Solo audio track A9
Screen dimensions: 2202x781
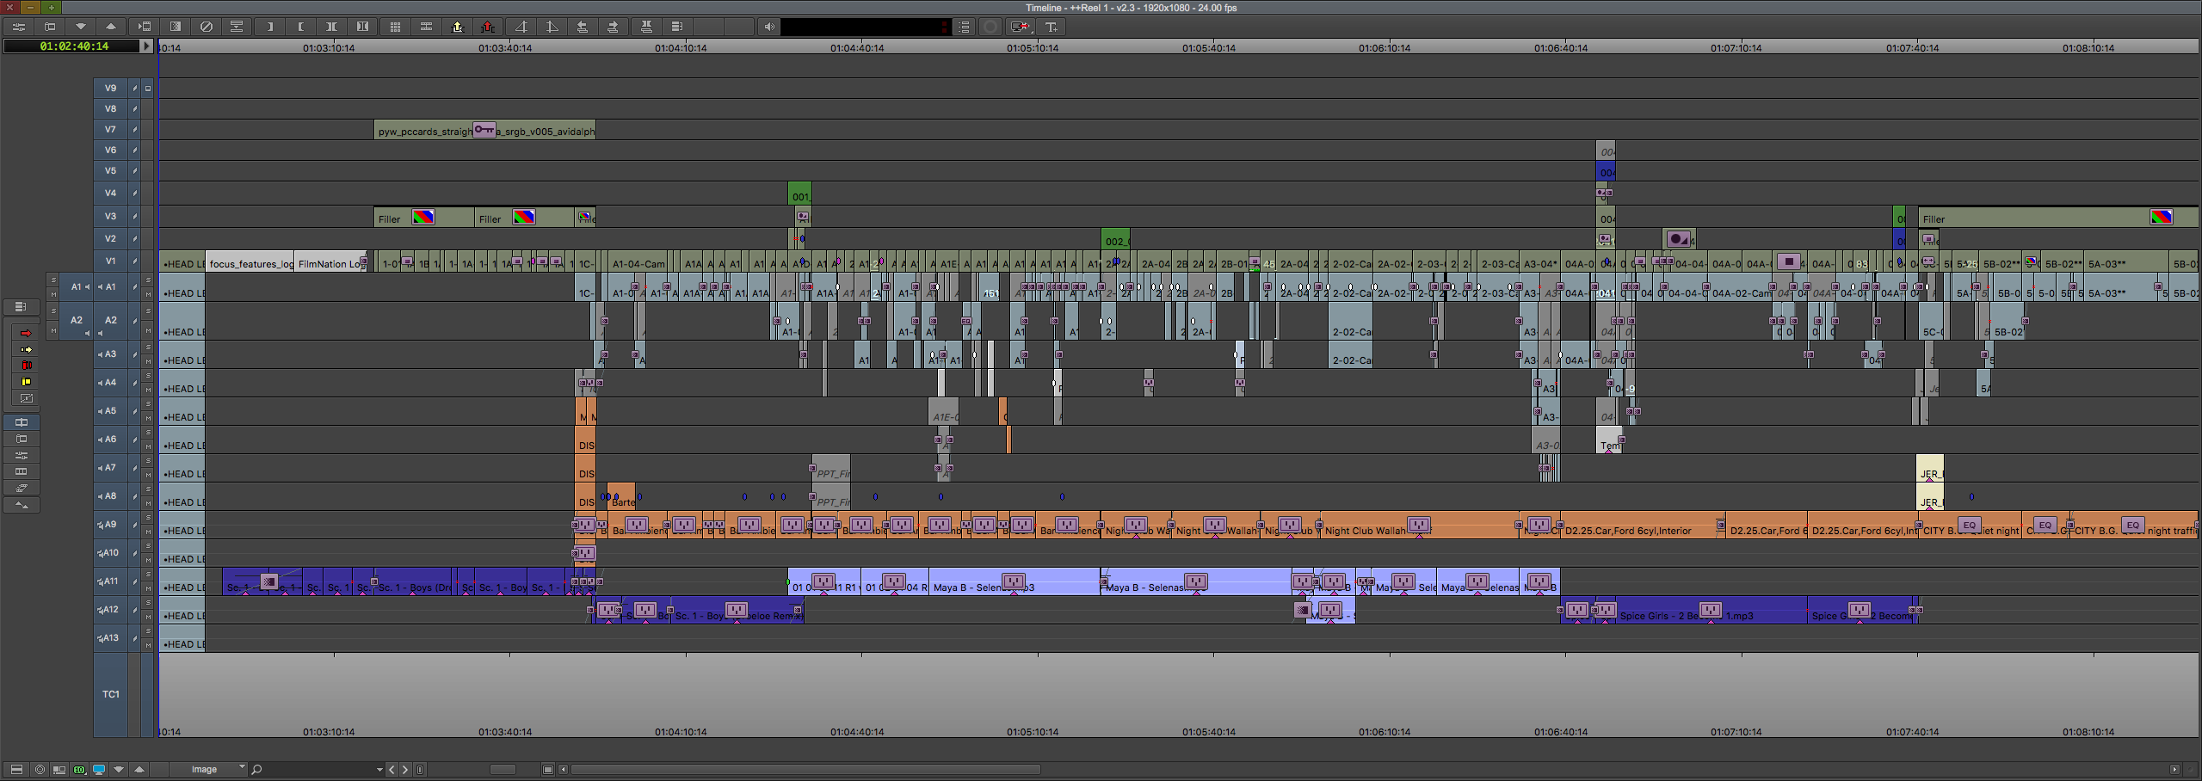(148, 518)
